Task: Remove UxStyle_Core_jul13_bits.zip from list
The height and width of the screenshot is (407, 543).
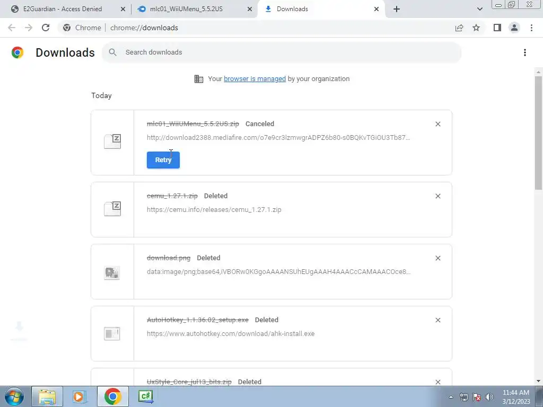Action: pyautogui.click(x=437, y=382)
